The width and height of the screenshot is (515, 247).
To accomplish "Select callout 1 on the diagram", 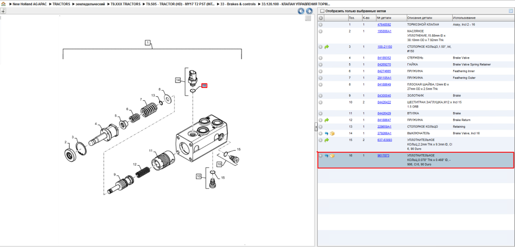I will [148, 42].
